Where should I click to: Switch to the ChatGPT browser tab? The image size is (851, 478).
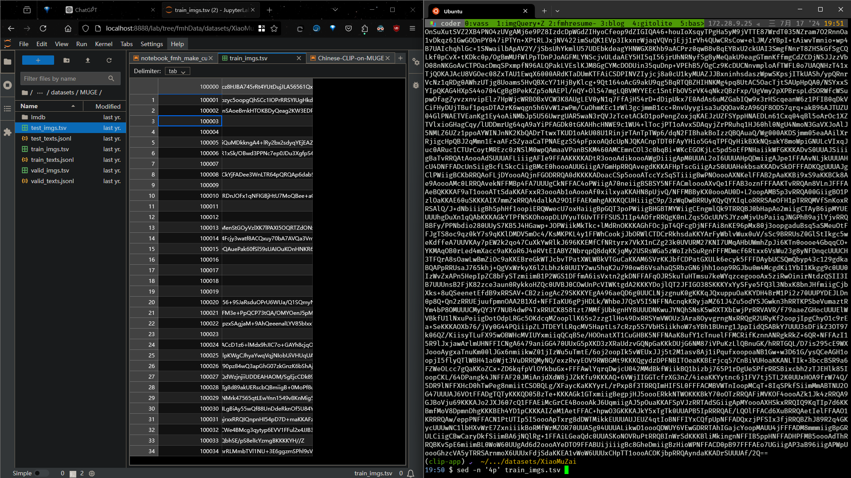(x=110, y=10)
